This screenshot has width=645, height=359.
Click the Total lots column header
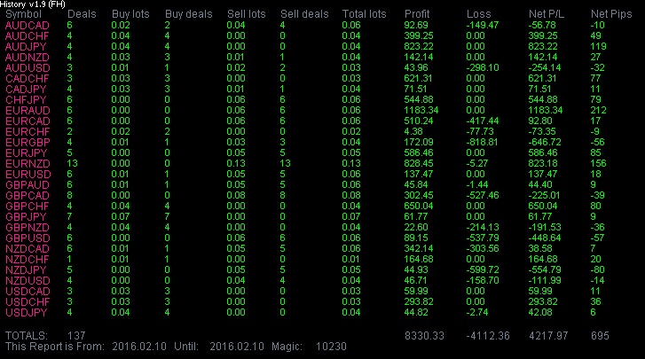[364, 14]
